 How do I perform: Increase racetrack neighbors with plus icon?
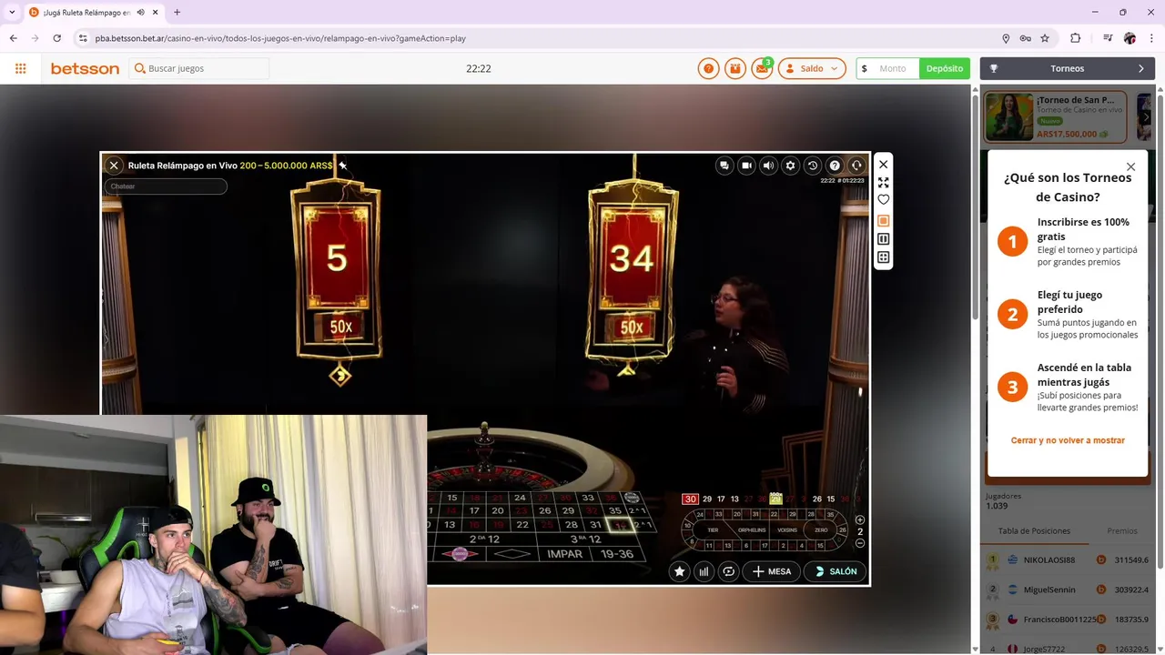860,520
